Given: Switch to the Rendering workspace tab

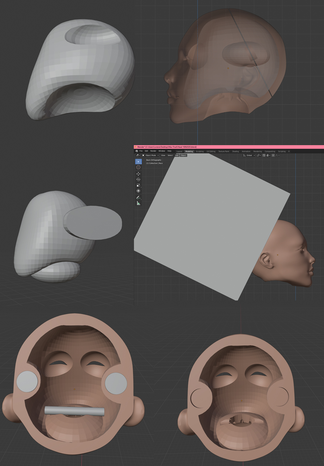Looking at the screenshot, I should tap(257, 151).
